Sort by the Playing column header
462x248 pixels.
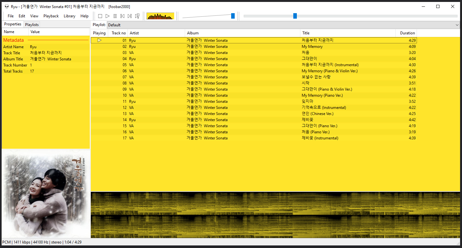[99, 33]
